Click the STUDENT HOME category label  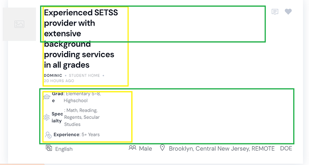click(x=84, y=75)
